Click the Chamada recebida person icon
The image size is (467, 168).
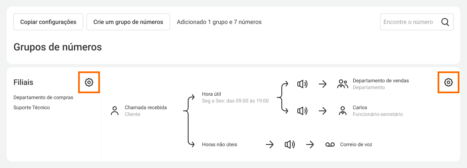(x=115, y=111)
